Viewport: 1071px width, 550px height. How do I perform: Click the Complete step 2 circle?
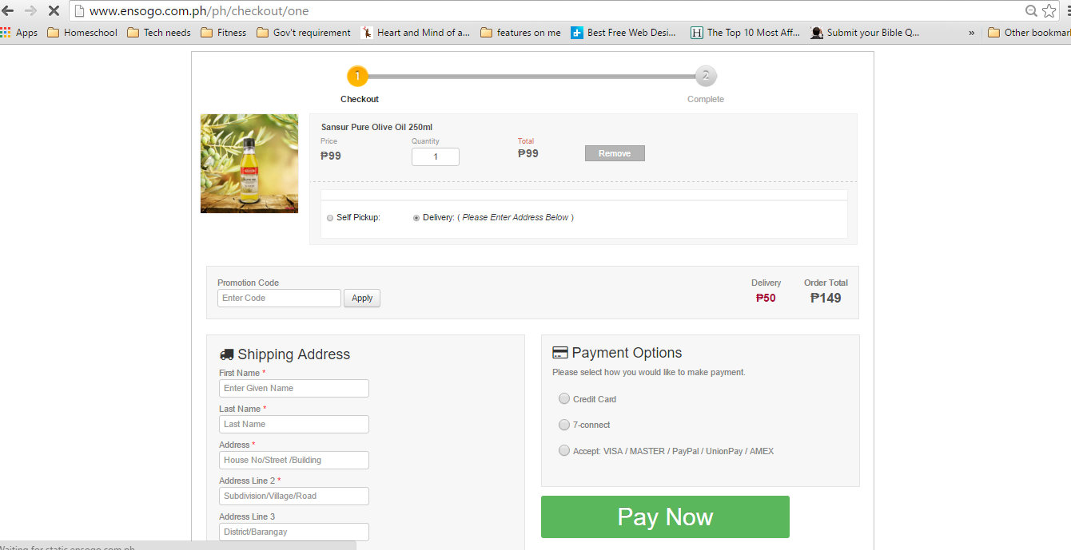click(705, 77)
